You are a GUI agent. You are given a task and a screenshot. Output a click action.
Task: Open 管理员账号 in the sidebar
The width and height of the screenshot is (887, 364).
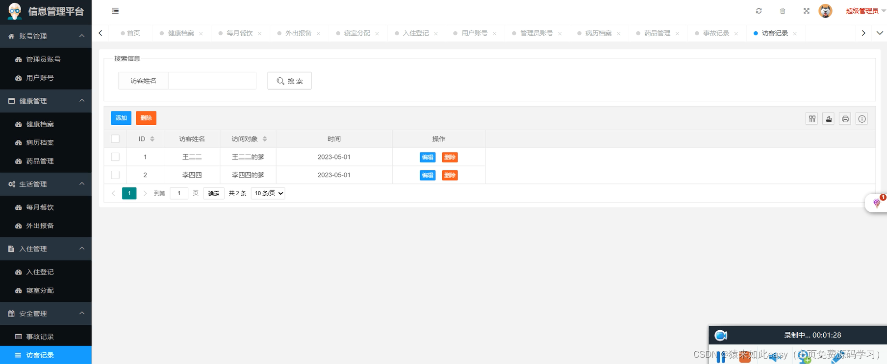point(46,59)
